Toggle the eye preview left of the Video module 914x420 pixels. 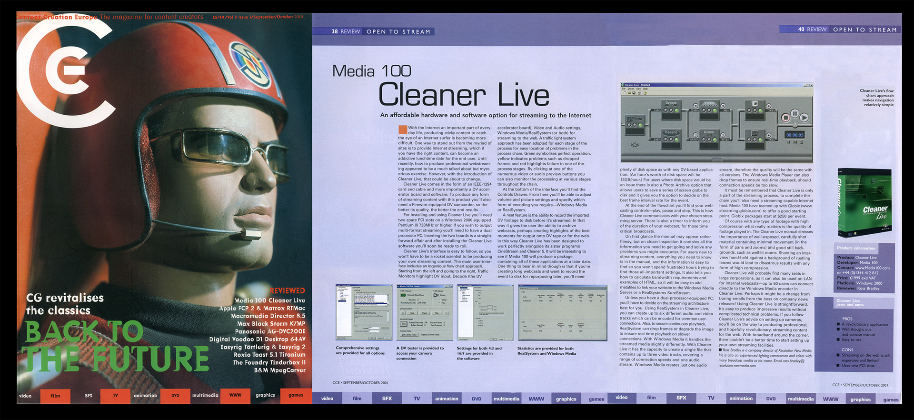pos(695,105)
